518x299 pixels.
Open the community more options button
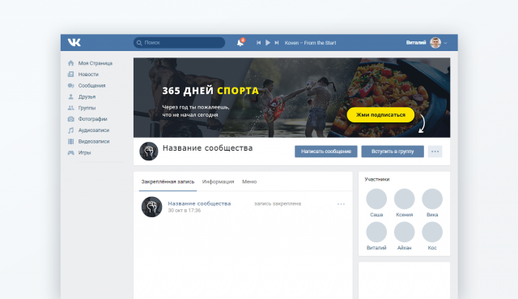(x=435, y=152)
